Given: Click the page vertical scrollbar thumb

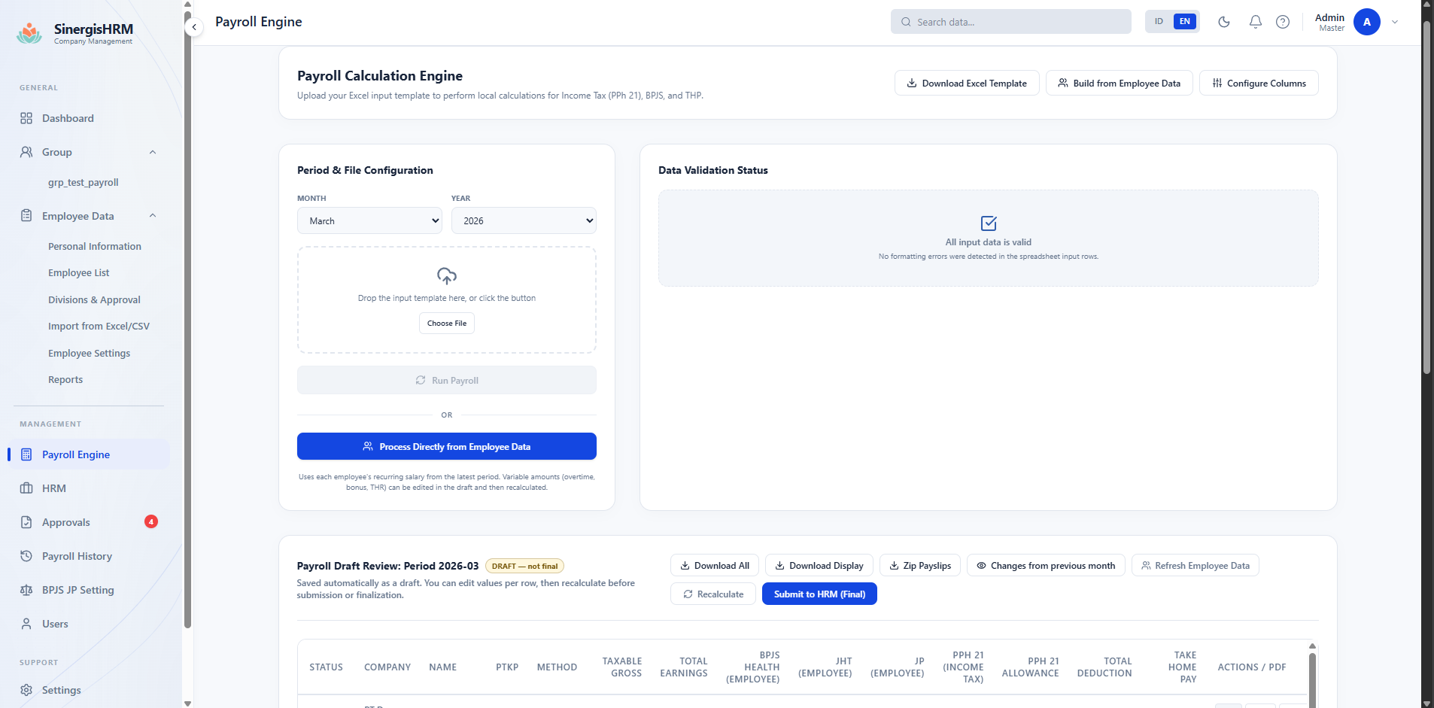Looking at the screenshot, I should [1426, 198].
